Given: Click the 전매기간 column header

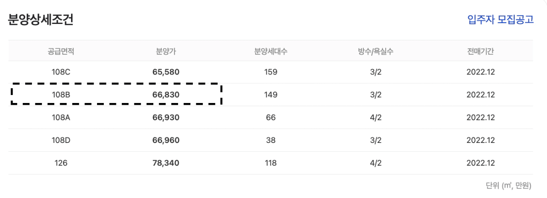Looking at the screenshot, I should tap(481, 51).
